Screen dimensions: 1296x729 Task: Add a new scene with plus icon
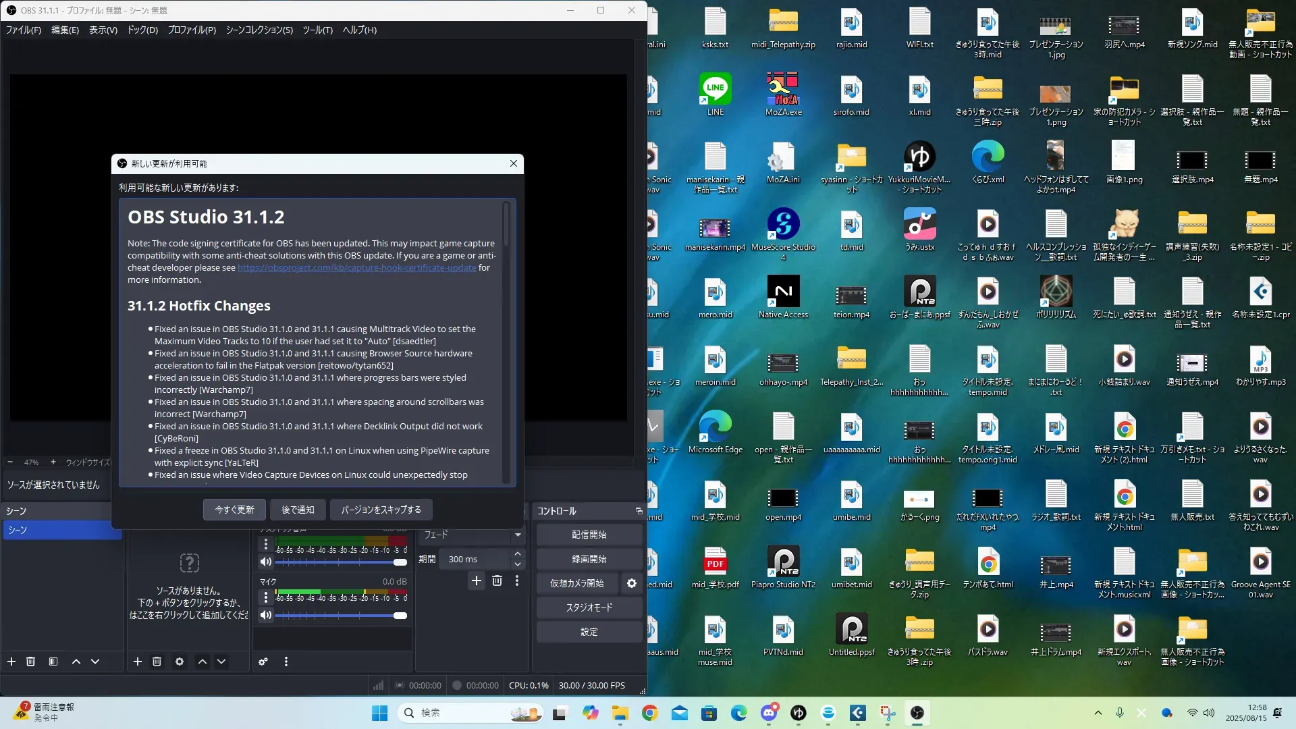pos(11,661)
